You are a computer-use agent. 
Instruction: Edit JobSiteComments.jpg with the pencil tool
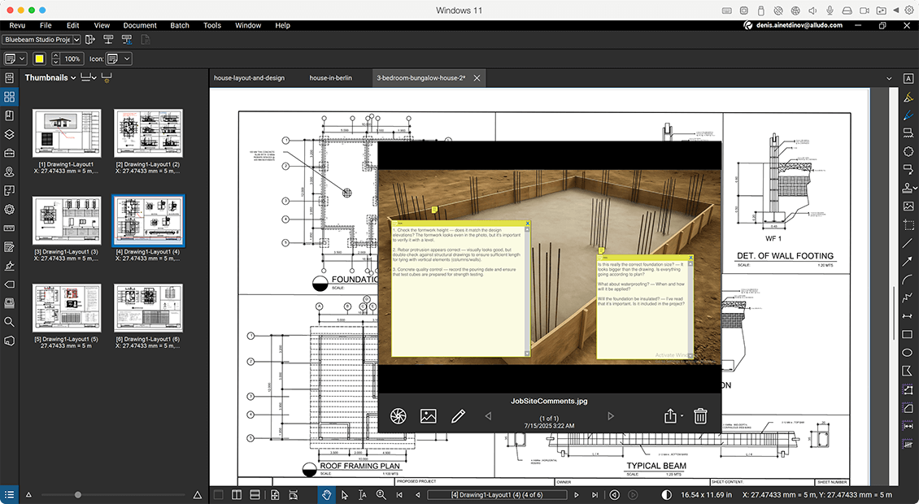tap(458, 415)
